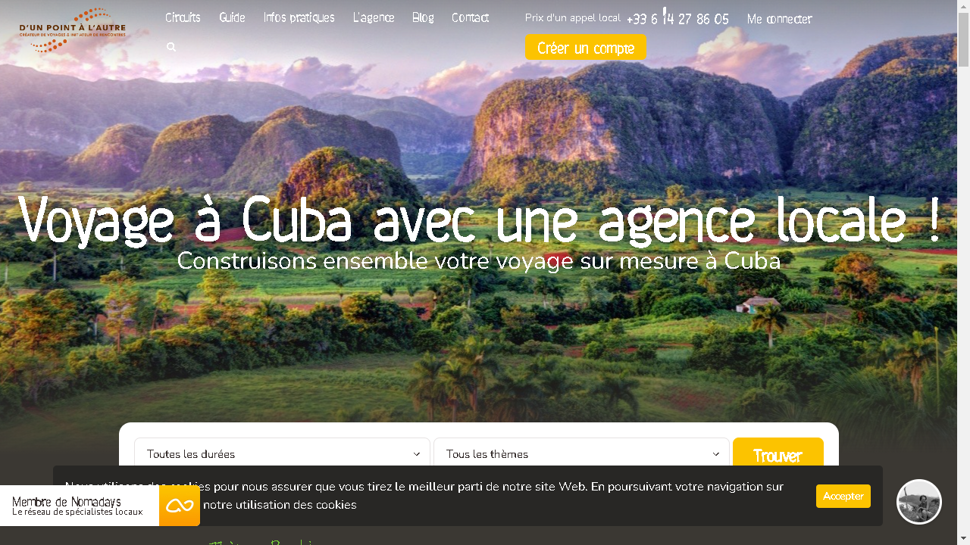Click the Nomadays infinity logo icon
The height and width of the screenshot is (545, 970).
tap(180, 506)
